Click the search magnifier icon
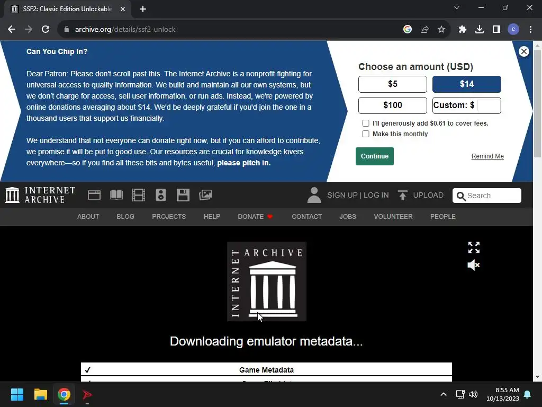Screen dimensions: 542x407 pyautogui.click(x=461, y=196)
